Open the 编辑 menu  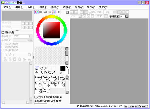pos(19,7)
